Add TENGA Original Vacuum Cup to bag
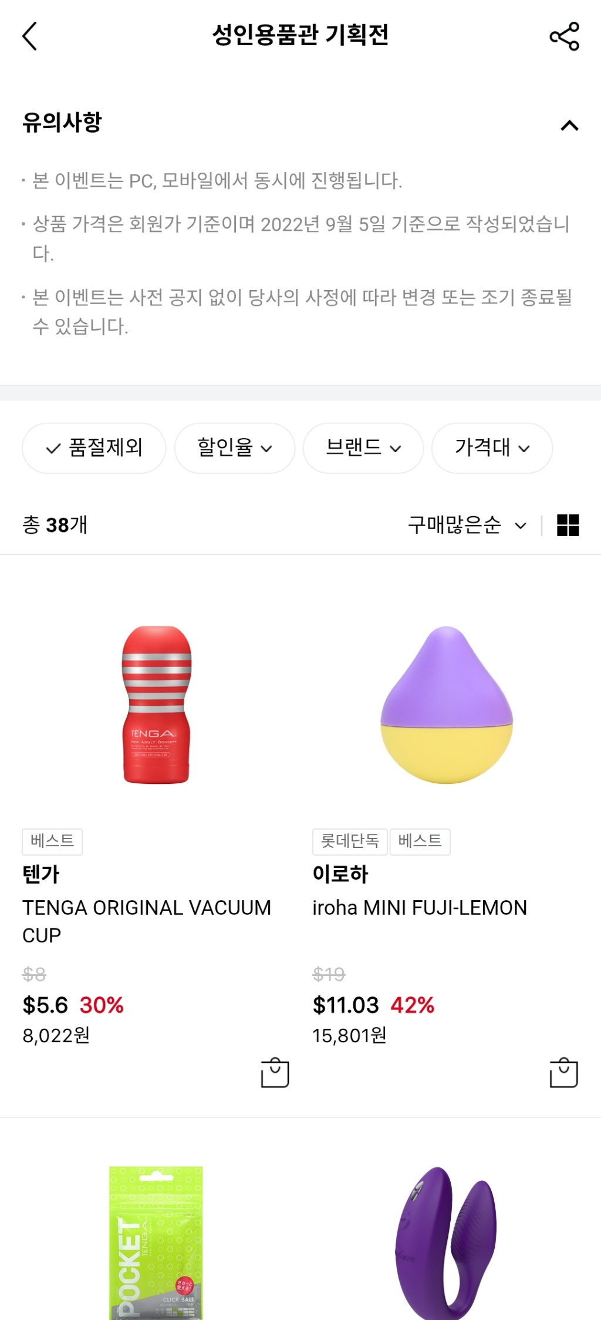 275,1073
